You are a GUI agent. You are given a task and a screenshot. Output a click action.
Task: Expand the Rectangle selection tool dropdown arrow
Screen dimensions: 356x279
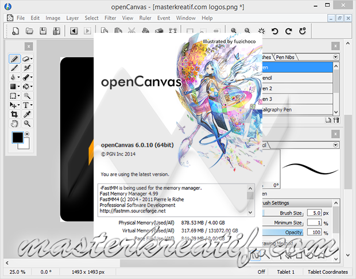18,95
